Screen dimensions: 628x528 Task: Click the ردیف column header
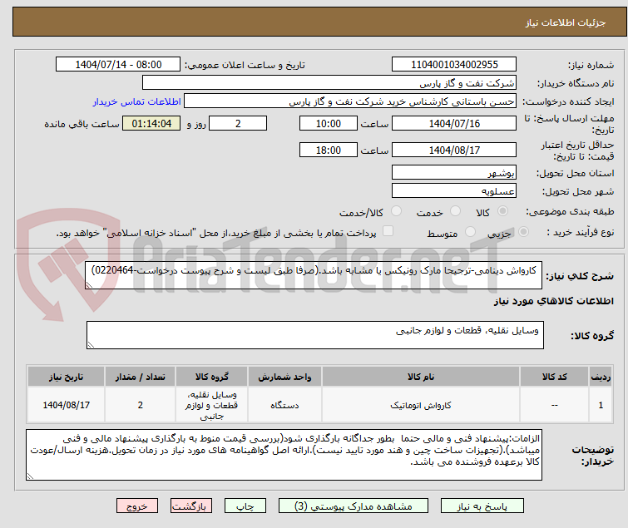click(601, 377)
